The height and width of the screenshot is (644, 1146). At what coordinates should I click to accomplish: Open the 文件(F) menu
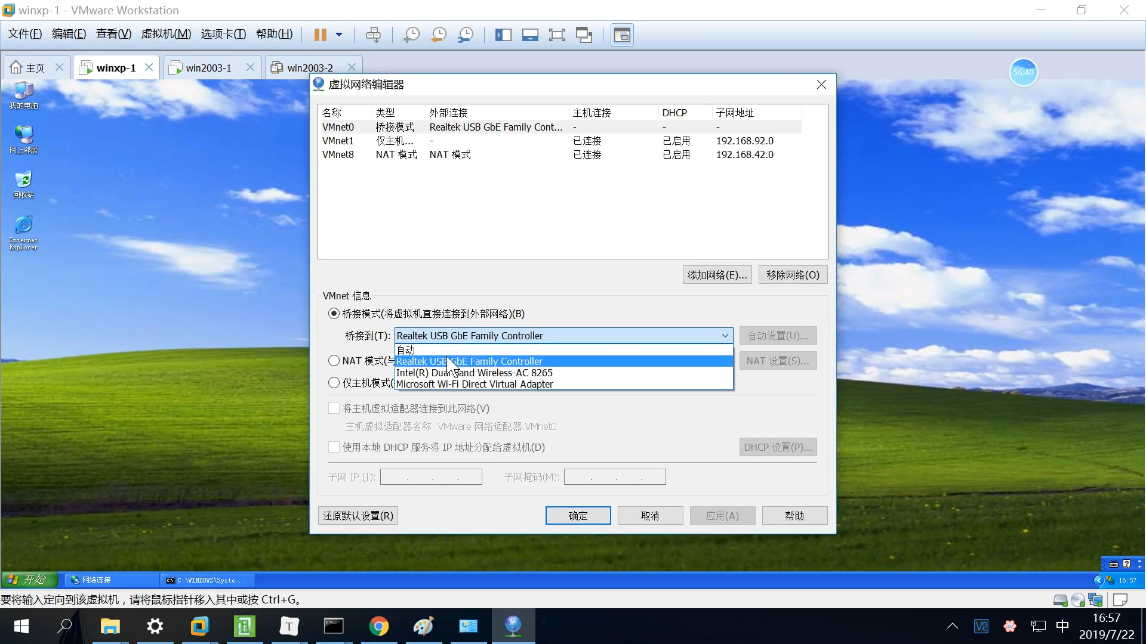pos(24,34)
